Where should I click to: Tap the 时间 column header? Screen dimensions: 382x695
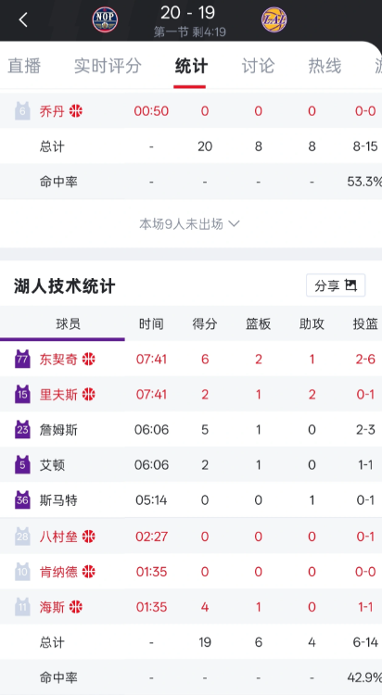click(151, 323)
